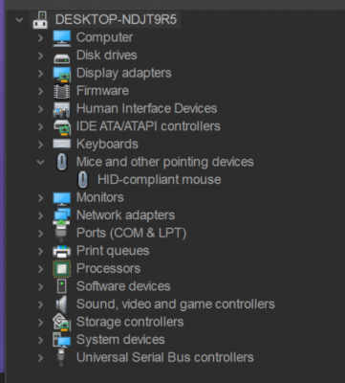Select the Network adapters label

(125, 215)
